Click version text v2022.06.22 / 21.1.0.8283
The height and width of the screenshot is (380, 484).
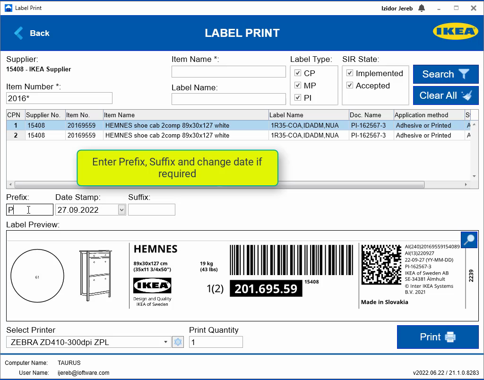(446, 373)
